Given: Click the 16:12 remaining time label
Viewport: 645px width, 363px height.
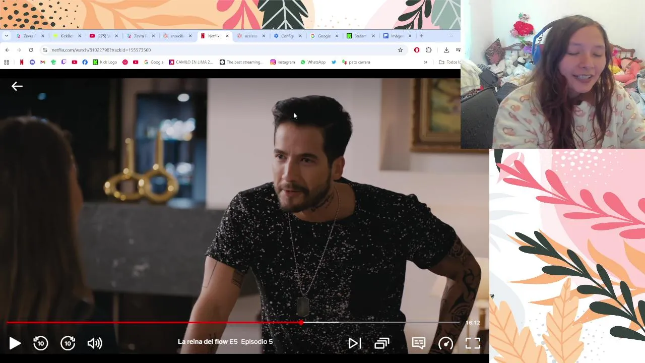Looking at the screenshot, I should point(473,323).
